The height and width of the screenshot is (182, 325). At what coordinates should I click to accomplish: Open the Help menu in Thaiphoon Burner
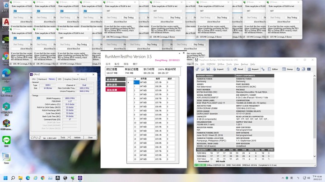click(x=252, y=64)
